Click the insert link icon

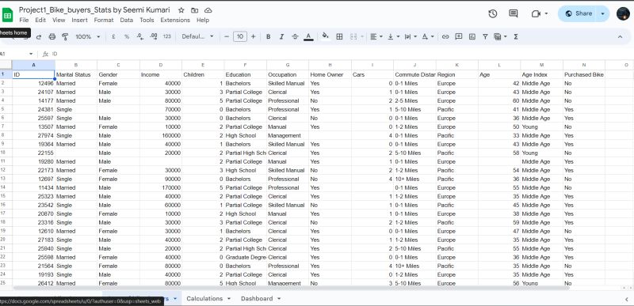[x=445, y=36]
